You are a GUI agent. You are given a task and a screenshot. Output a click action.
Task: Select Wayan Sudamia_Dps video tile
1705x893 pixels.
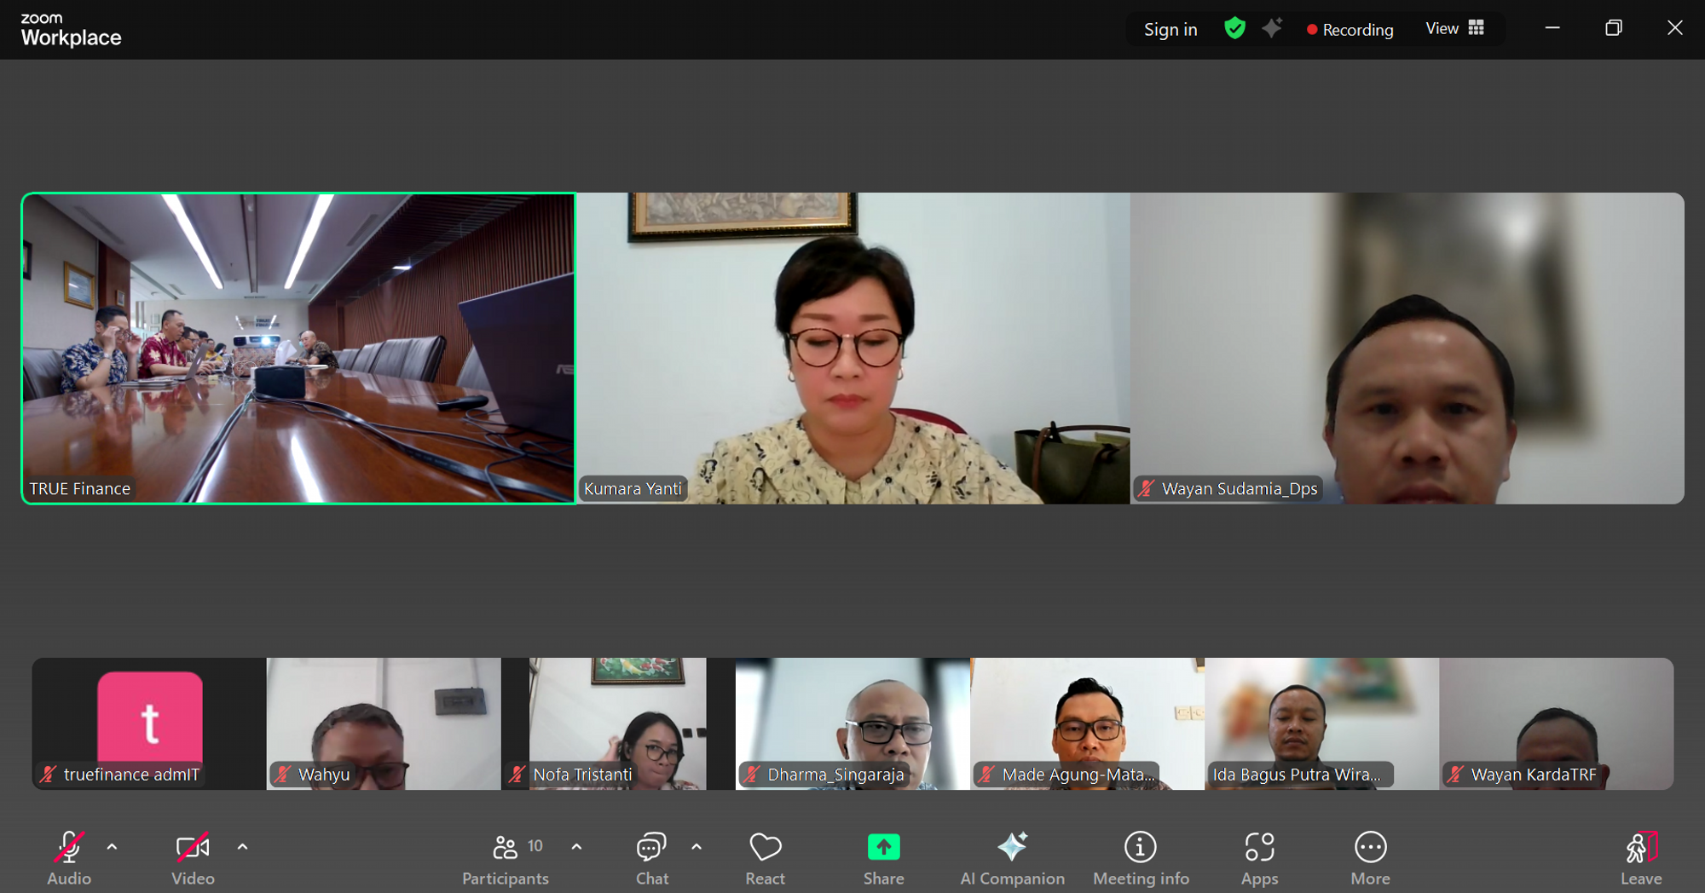click(x=1407, y=349)
